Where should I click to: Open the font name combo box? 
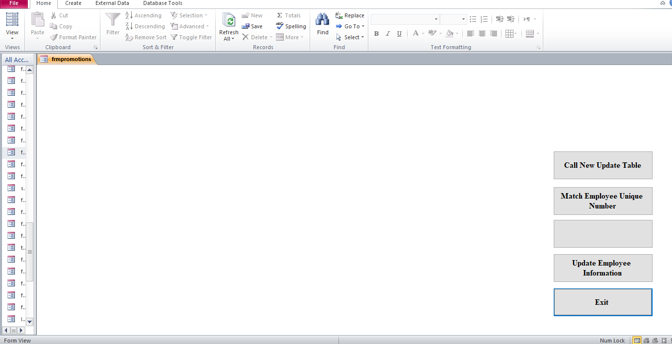click(x=405, y=19)
